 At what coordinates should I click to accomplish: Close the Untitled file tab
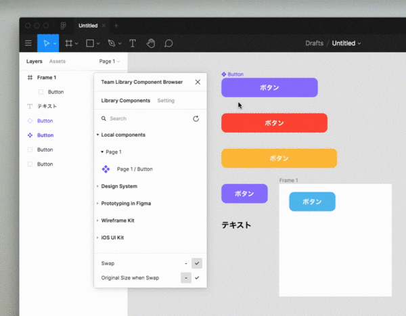tap(104, 26)
